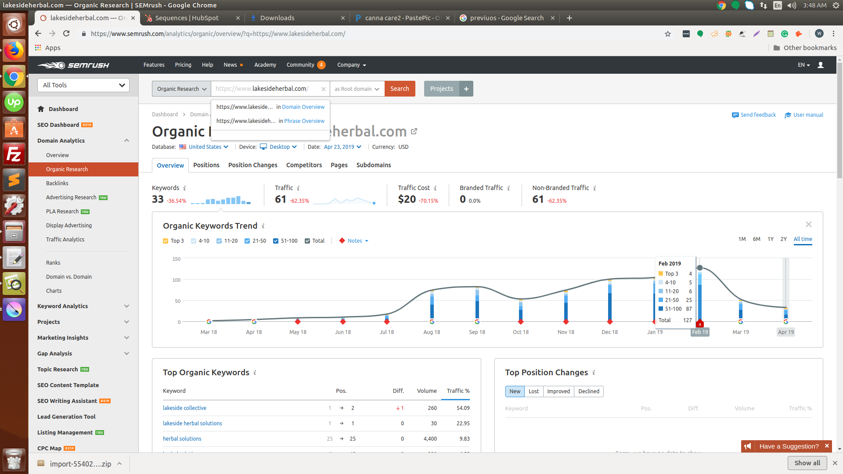The image size is (843, 474).
Task: Open Organic Research tool dropdown
Action: click(181, 89)
